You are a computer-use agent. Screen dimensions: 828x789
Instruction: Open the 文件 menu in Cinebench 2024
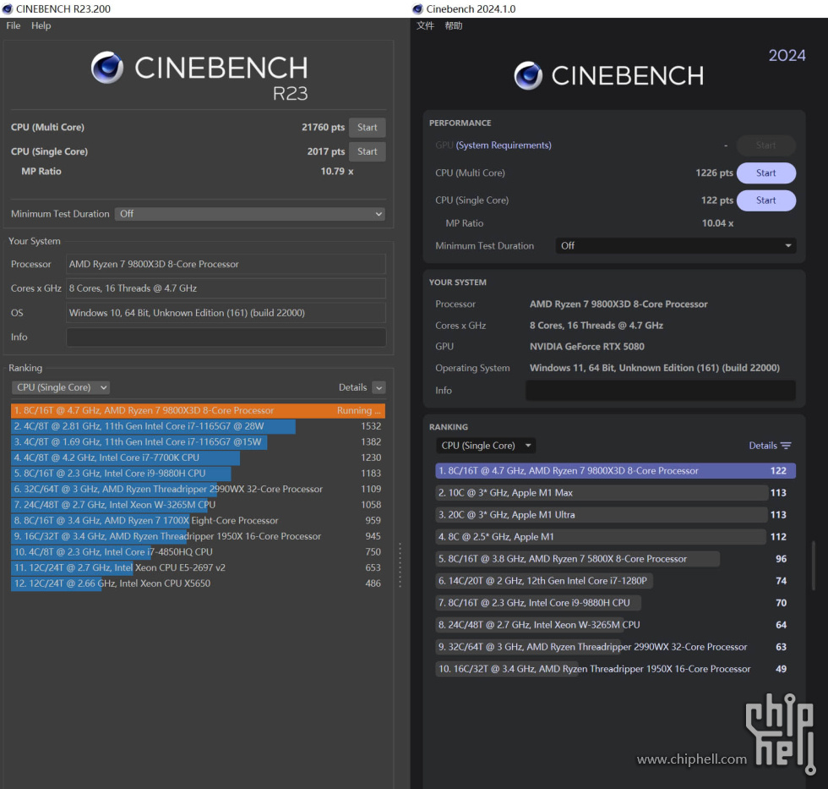[x=425, y=25]
